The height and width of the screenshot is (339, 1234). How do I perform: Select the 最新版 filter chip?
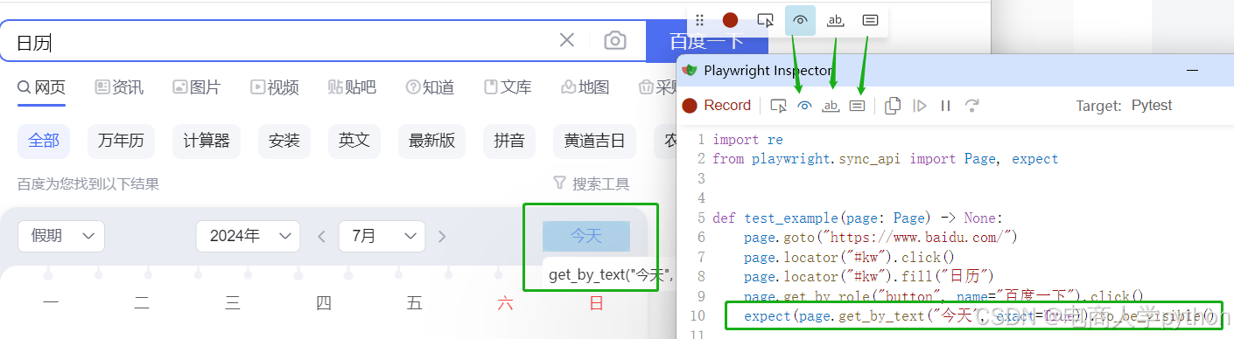click(x=432, y=141)
